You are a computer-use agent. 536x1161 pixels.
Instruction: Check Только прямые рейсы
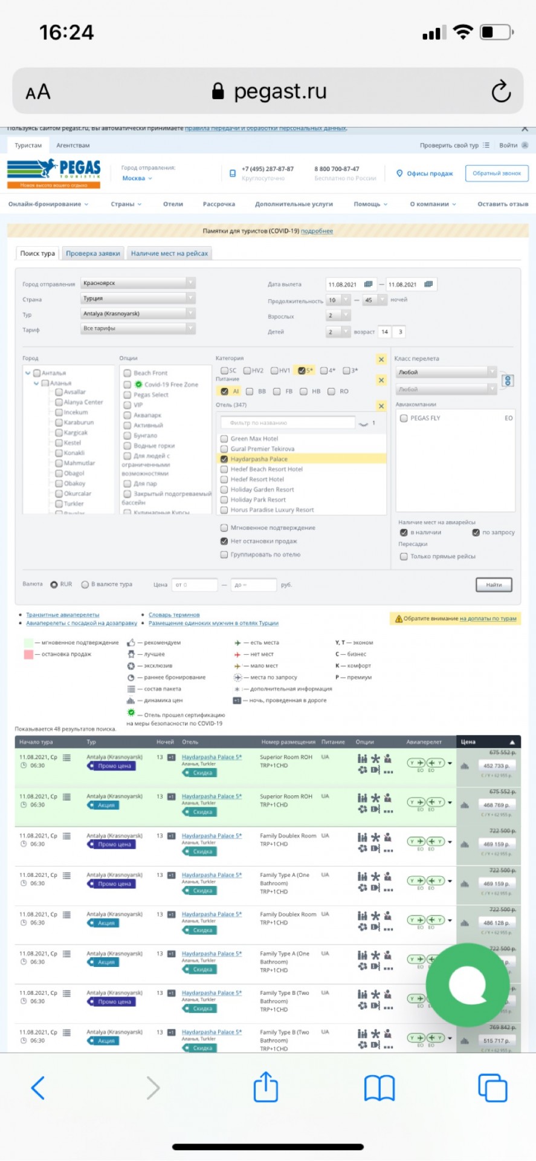click(404, 556)
